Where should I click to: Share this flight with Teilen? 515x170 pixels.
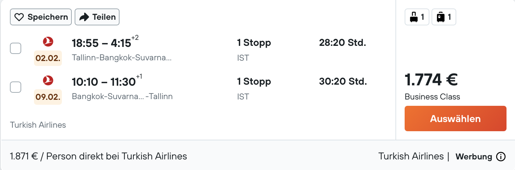pos(97,17)
